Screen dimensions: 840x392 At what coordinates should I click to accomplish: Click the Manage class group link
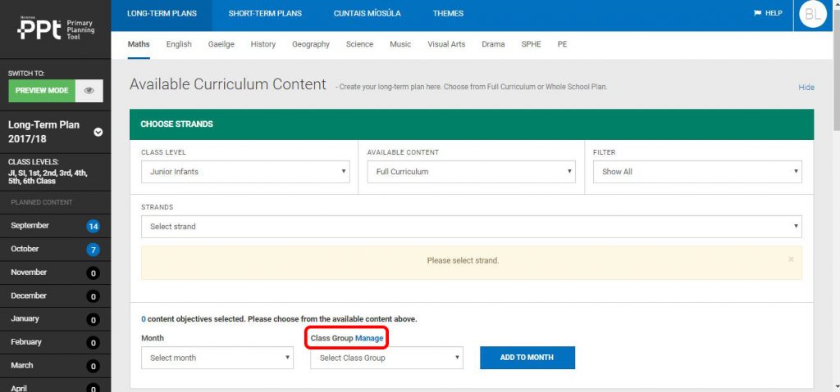click(369, 338)
